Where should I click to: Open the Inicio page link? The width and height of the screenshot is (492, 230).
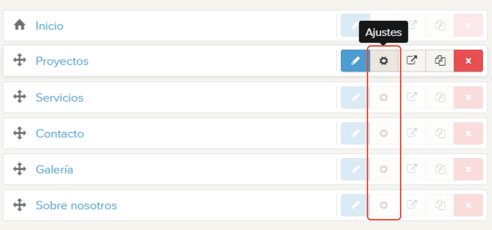pyautogui.click(x=50, y=26)
